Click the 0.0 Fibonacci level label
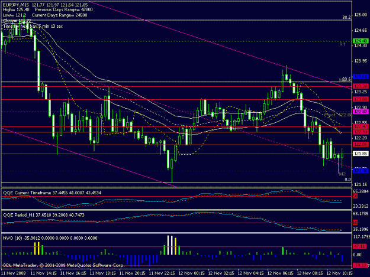 point(348,180)
